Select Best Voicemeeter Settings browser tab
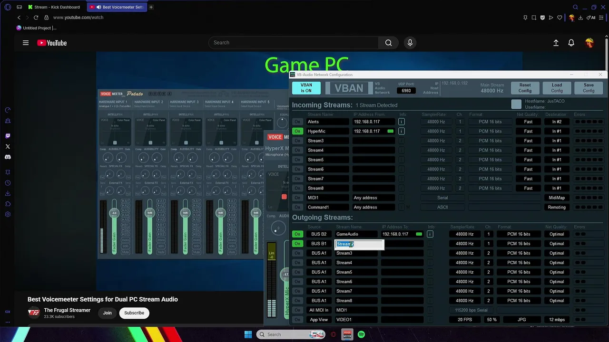This screenshot has height=342, width=609. [x=117, y=7]
